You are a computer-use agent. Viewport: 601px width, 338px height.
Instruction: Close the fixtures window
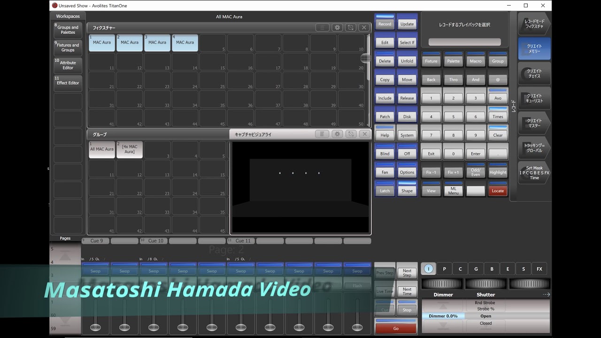pyautogui.click(x=363, y=28)
